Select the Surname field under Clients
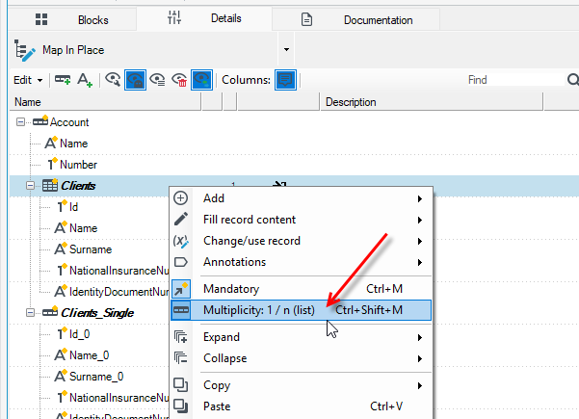The height and width of the screenshot is (419, 579). tap(91, 249)
